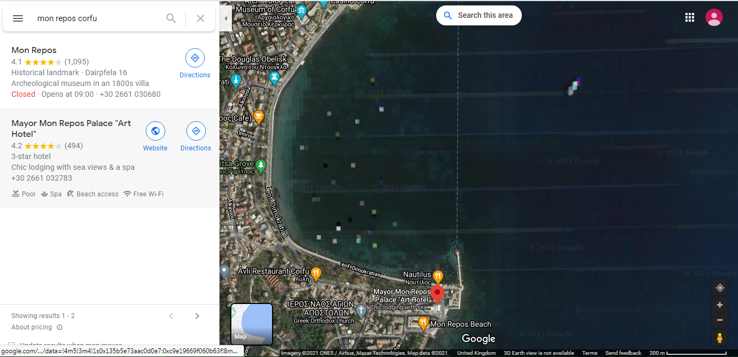This screenshot has width=738, height=357.
Task: Click into the 'mon repos corfu' search field
Action: [98, 18]
